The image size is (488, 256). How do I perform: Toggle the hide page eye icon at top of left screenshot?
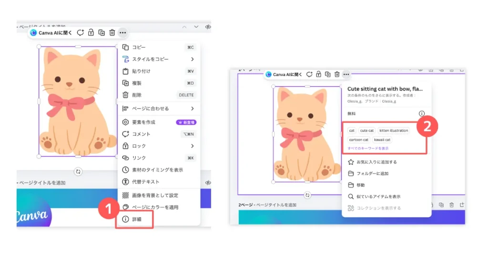coord(208,27)
